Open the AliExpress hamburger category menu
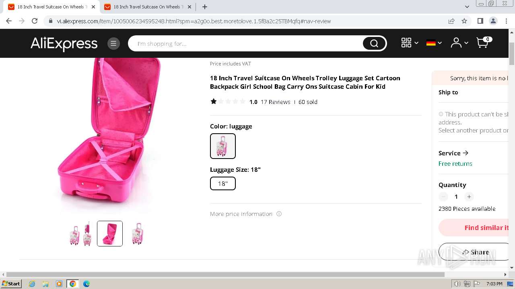Screen dimensions: 515x289 pyautogui.click(x=113, y=43)
